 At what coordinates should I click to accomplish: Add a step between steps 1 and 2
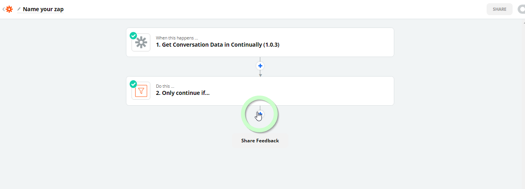tap(260, 66)
